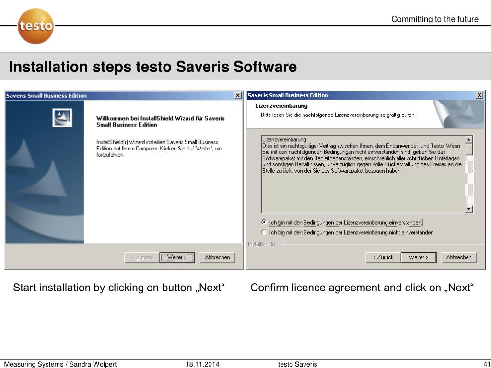Click the InstallShield wizard icon in welcome dialog

62,118
